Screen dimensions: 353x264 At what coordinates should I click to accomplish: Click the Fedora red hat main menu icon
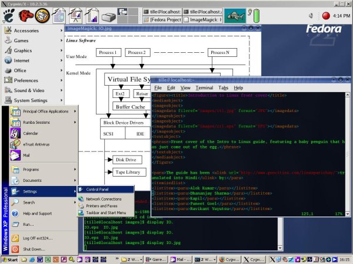click(x=10, y=16)
